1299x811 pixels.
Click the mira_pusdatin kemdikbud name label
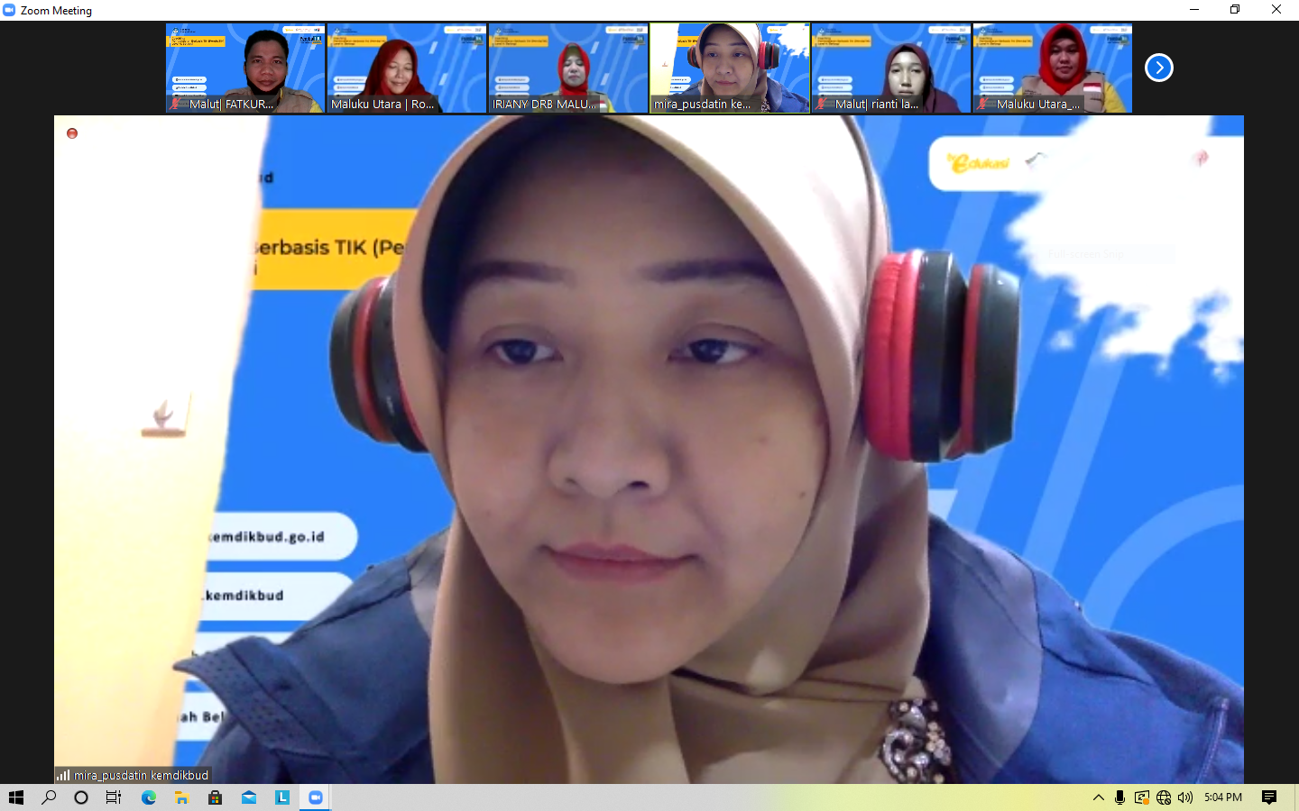(141, 775)
